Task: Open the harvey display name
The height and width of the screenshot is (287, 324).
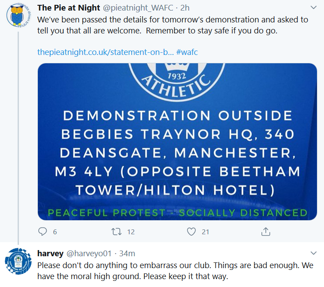Action: [x=50, y=254]
